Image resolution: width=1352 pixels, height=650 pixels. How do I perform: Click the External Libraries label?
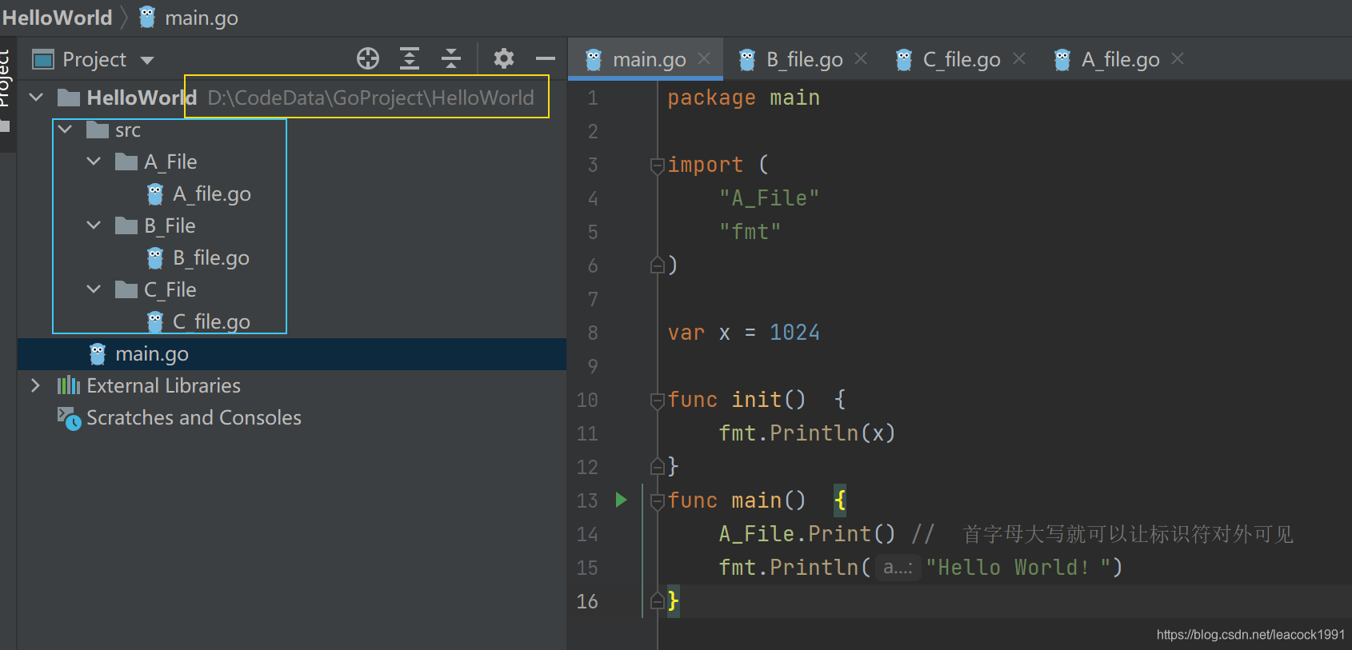click(x=163, y=385)
